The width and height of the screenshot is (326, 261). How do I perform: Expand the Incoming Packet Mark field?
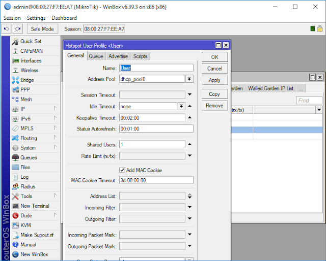pos(189,235)
